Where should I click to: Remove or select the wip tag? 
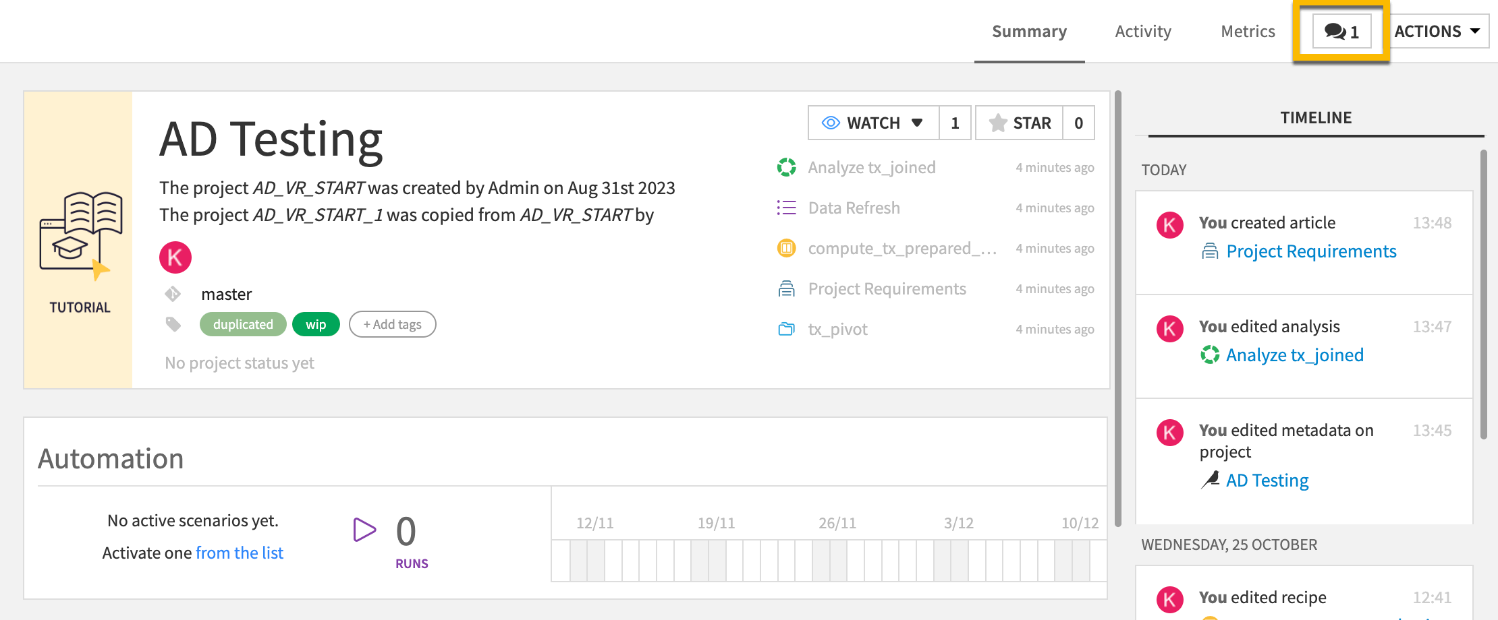tap(316, 324)
